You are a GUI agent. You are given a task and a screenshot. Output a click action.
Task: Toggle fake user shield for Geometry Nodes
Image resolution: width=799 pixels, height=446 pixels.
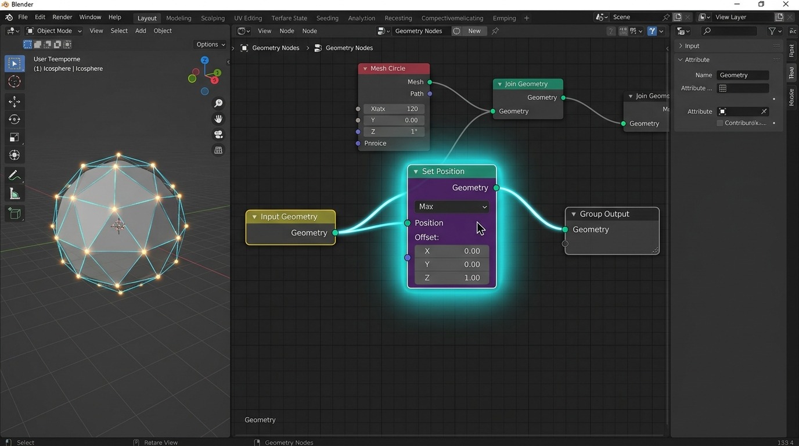click(x=456, y=31)
